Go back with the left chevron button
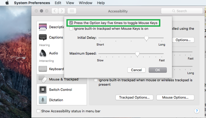Screen dimensions: 206x118 click(55, 11)
